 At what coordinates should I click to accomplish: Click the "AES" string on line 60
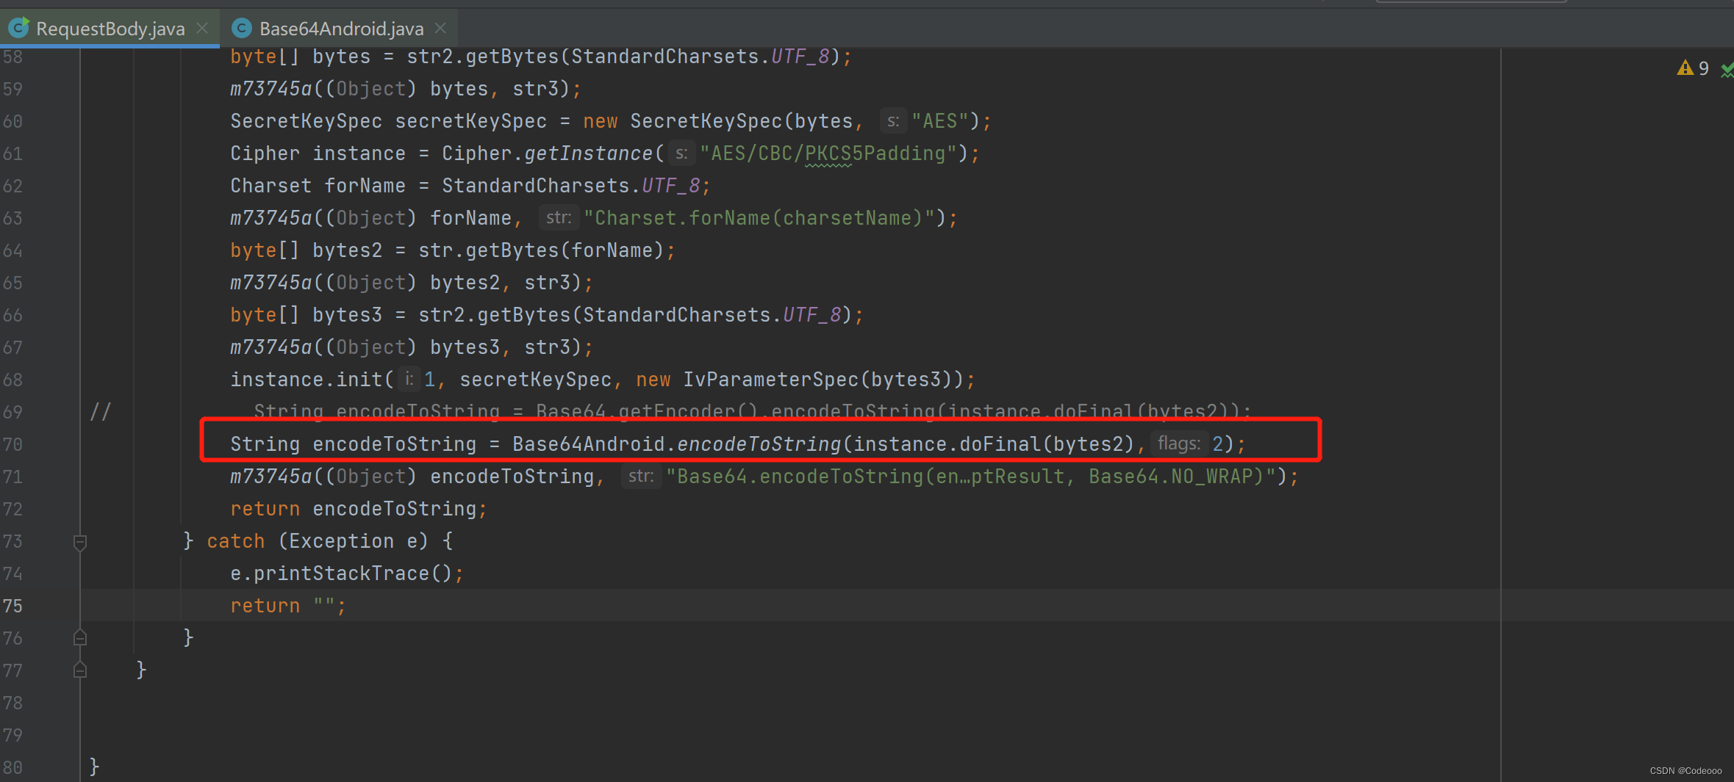(940, 121)
